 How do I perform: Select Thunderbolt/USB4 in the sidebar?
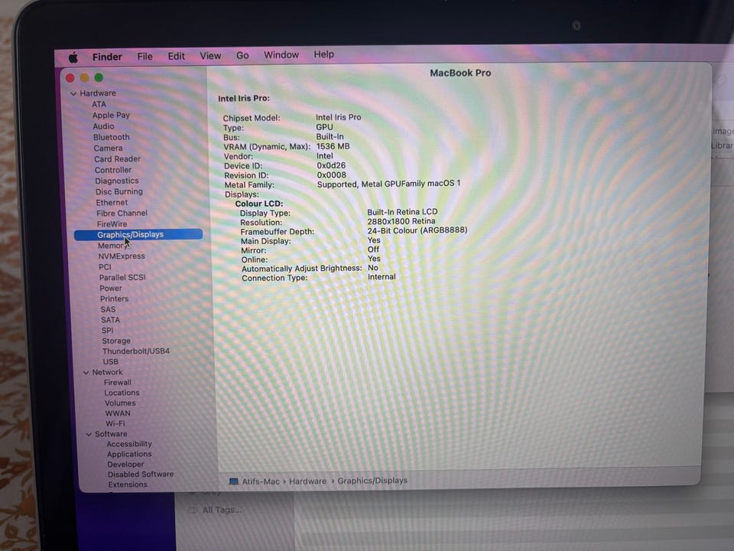coord(136,351)
